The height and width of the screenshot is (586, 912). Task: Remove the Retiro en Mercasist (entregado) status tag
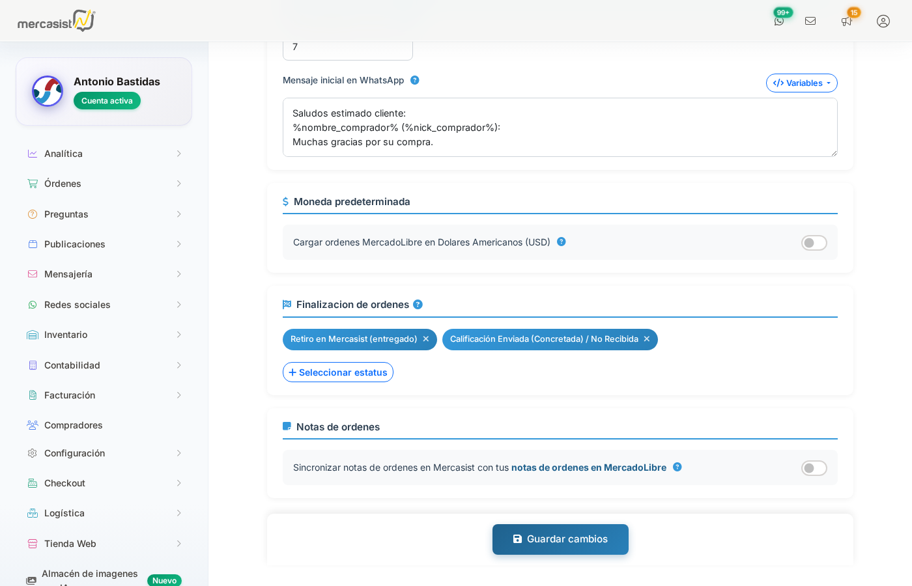(x=425, y=339)
